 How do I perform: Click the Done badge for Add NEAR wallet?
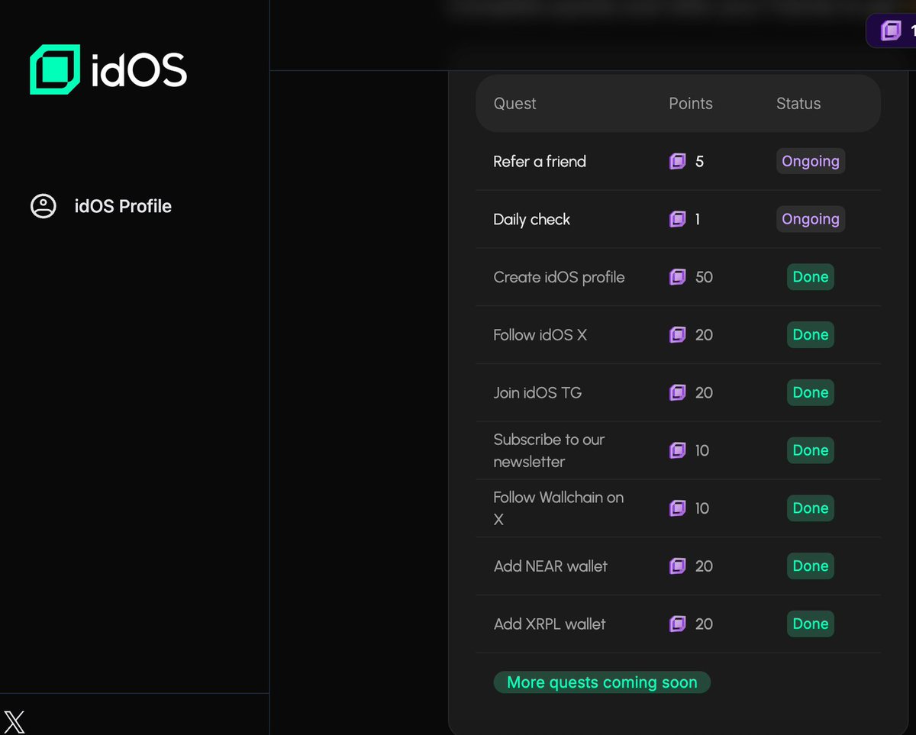click(x=811, y=566)
